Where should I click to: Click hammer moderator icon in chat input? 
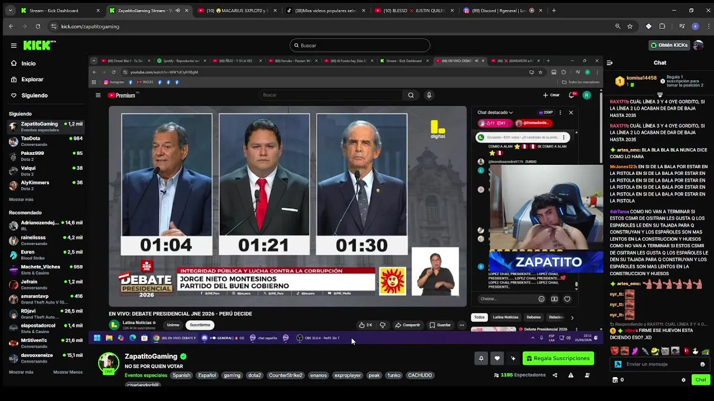[x=618, y=364]
